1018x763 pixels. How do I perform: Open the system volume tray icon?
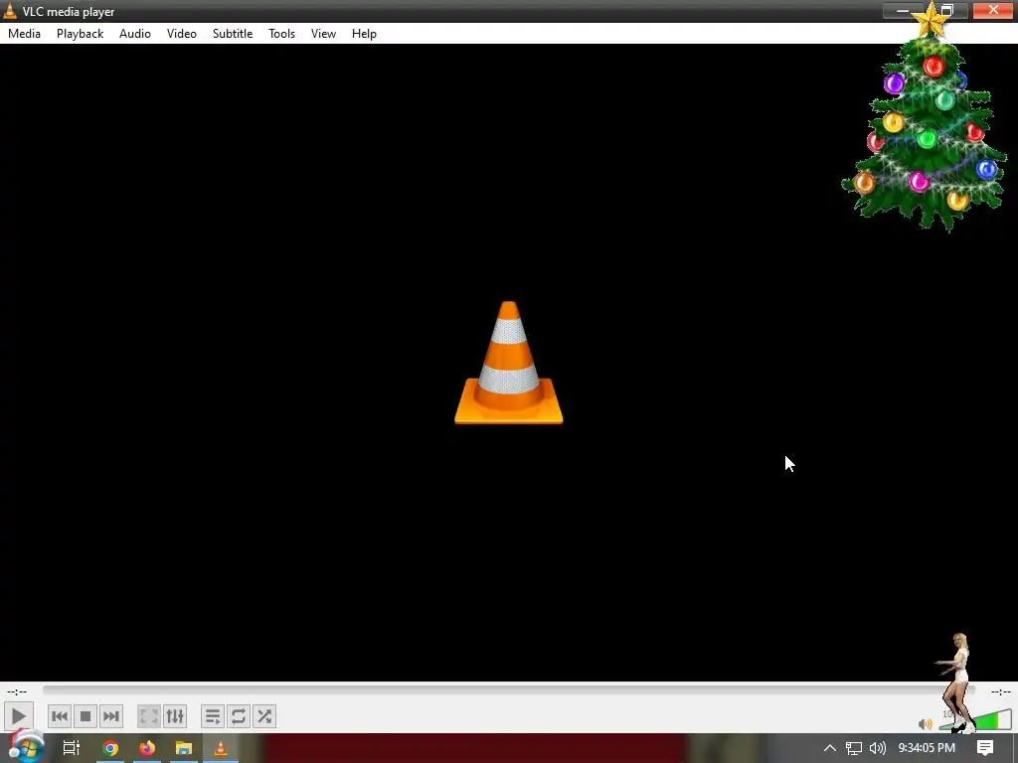[x=878, y=748]
